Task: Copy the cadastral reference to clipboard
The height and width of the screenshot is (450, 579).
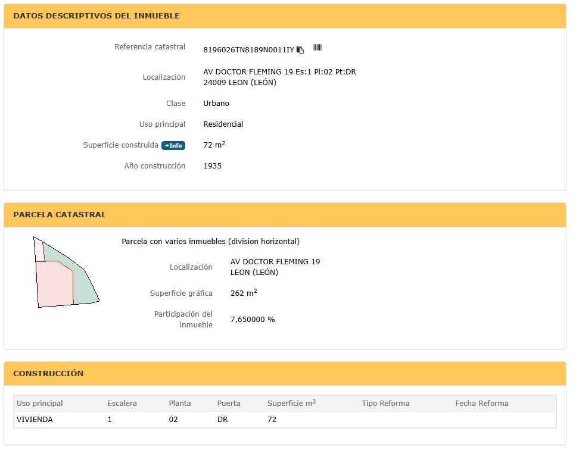Action: point(300,50)
